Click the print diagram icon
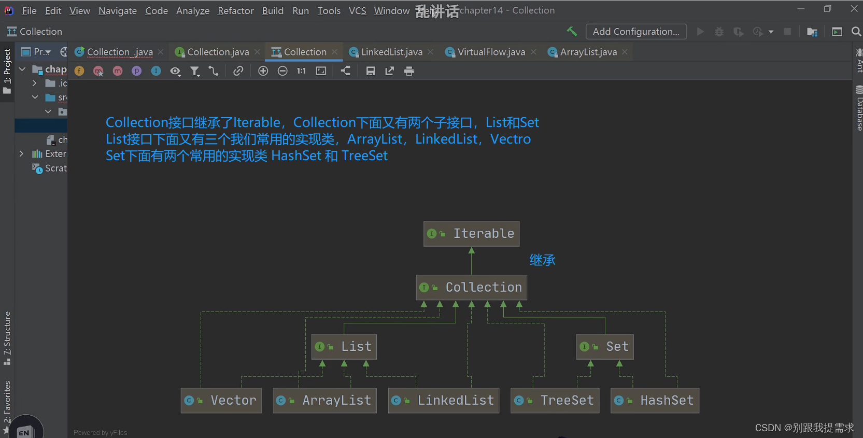Screen dimensions: 863x438 pyautogui.click(x=409, y=71)
